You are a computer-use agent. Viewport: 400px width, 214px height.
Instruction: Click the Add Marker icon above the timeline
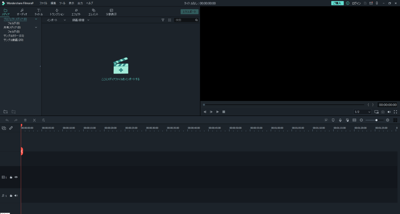(333, 120)
